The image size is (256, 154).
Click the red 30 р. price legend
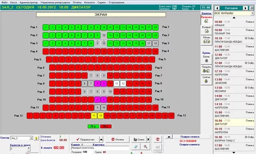(x=106, y=127)
